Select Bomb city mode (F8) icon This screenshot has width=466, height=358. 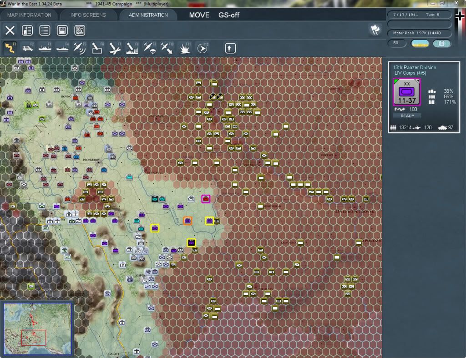[132, 48]
